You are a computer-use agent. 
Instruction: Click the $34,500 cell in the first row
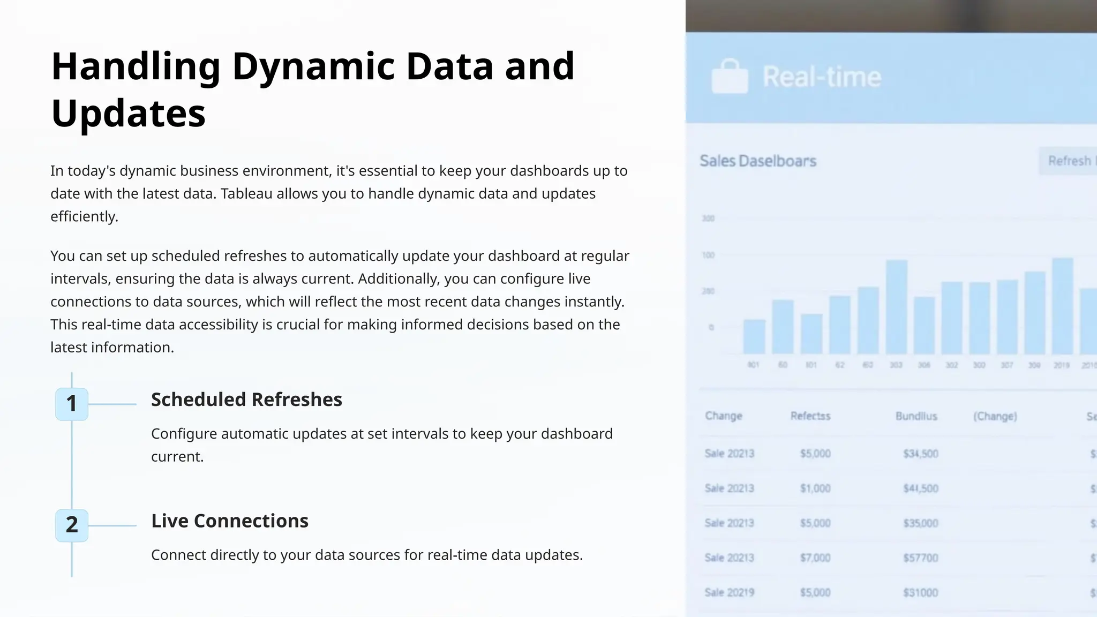coord(920,454)
